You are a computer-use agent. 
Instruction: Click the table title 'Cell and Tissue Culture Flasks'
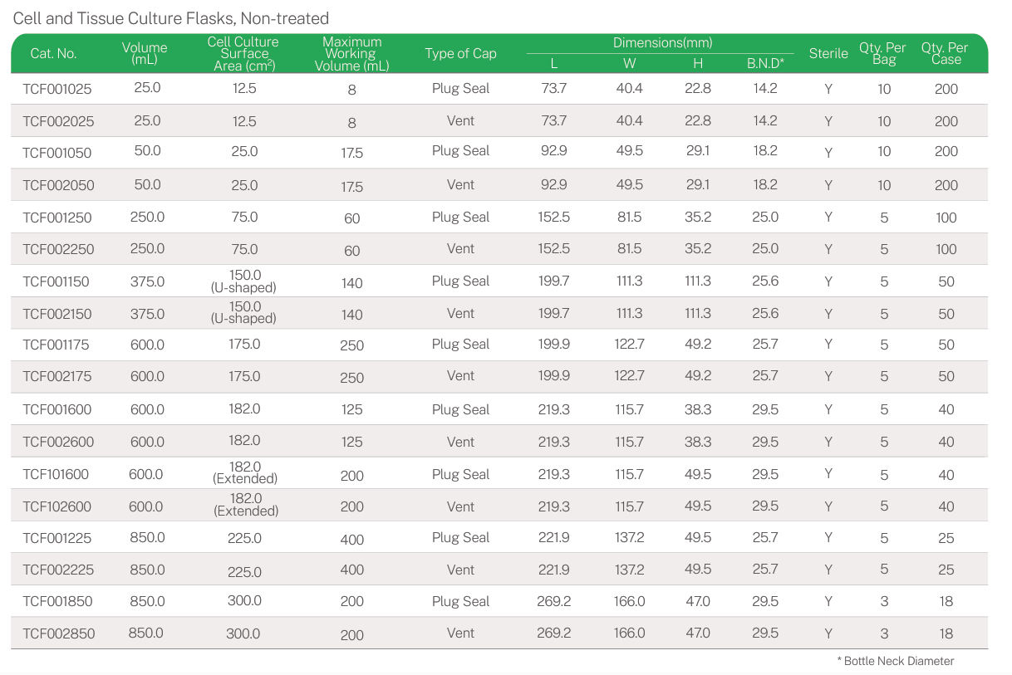171,18
